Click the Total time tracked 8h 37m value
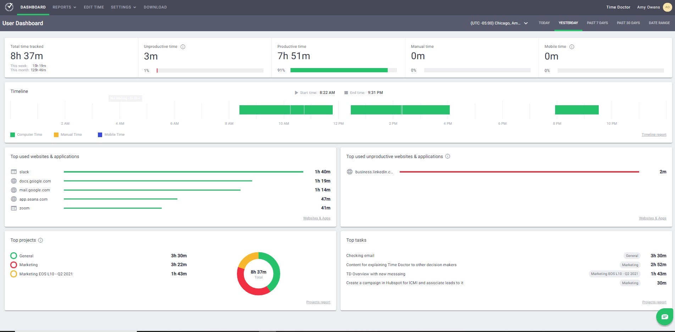This screenshot has height=332, width=675. (x=27, y=56)
